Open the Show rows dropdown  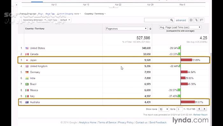[x=164, y=109]
